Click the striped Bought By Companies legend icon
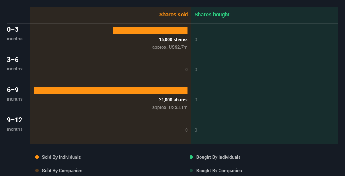Viewport: 345px width, 176px height. click(x=191, y=171)
